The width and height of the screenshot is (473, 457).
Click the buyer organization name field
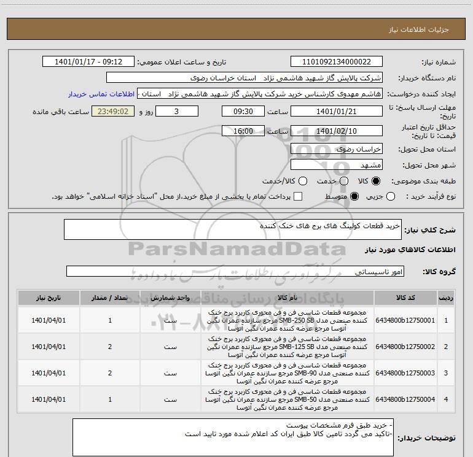point(244,78)
